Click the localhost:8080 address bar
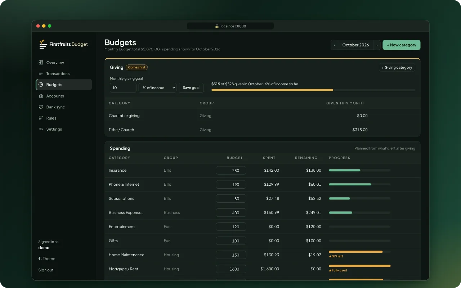Screen dimensions: 461x288 click(x=230, y=26)
